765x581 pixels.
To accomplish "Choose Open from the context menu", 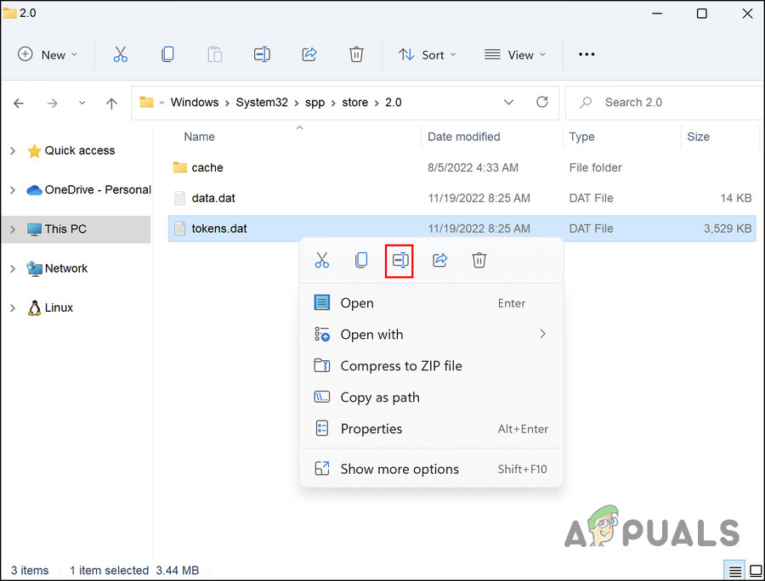I will click(431, 303).
